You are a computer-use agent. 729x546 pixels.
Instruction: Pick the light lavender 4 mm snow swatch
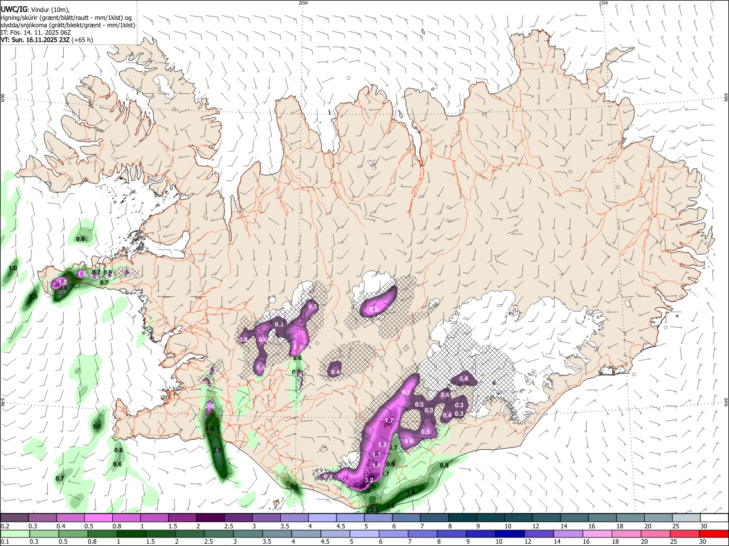[322, 518]
